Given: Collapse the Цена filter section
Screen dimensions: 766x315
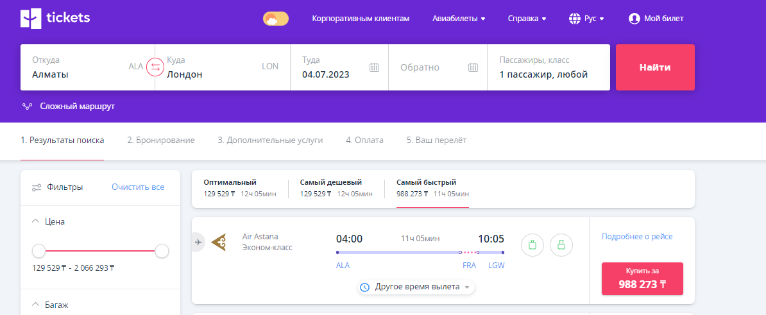Looking at the screenshot, I should (36, 221).
